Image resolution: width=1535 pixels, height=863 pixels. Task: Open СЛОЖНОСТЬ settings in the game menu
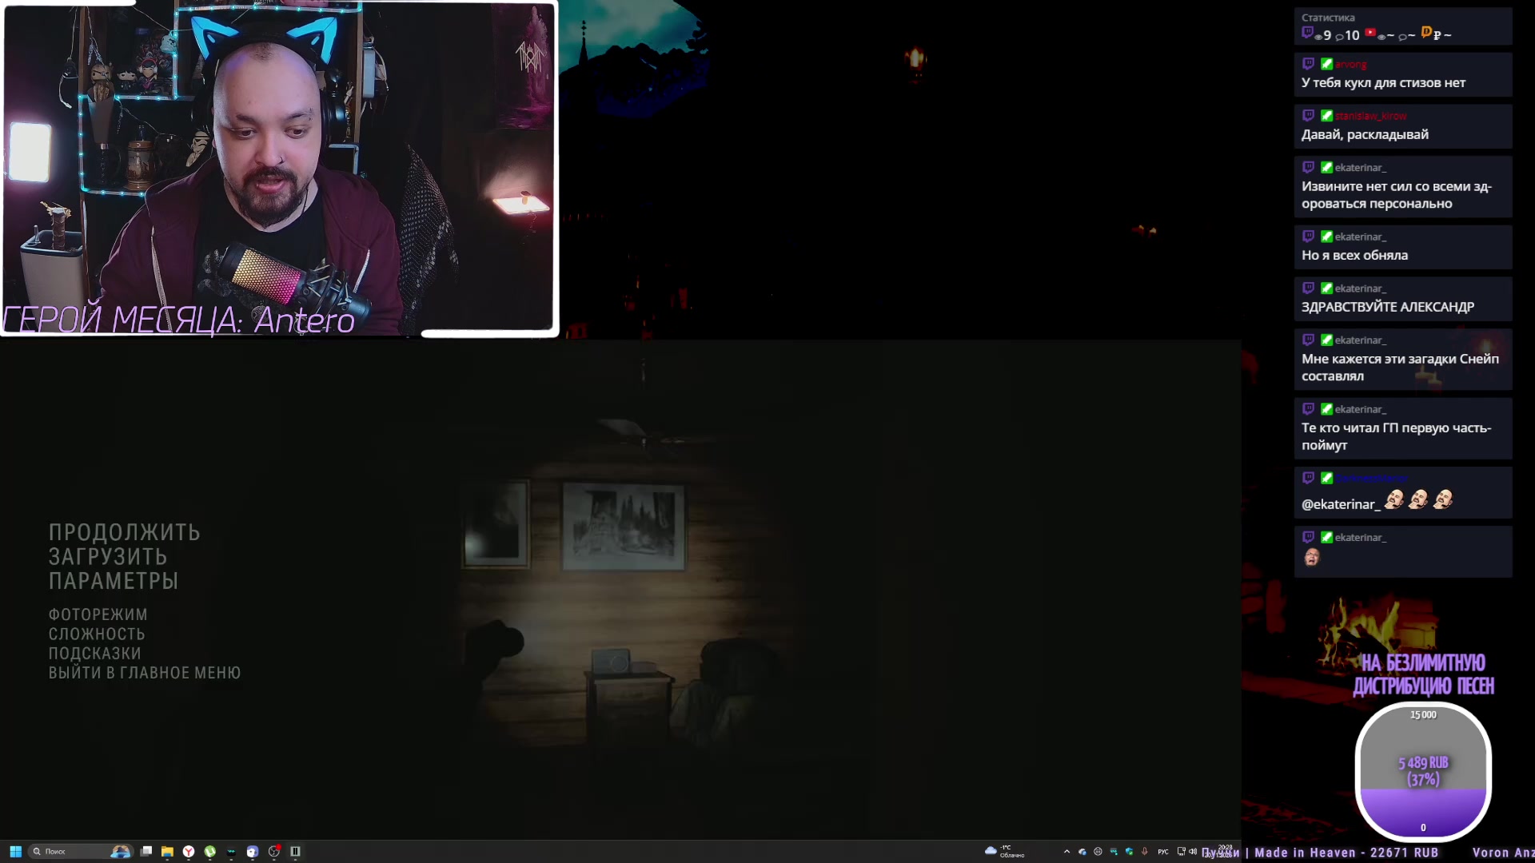coord(96,633)
